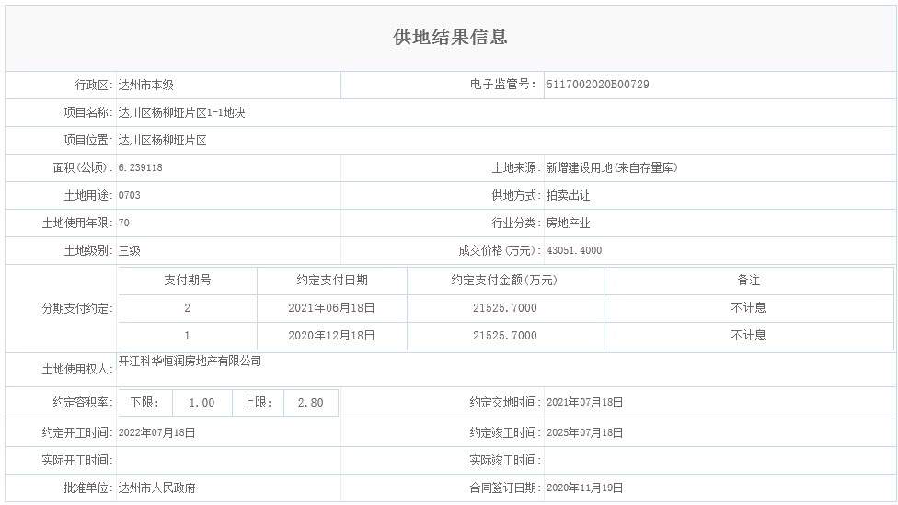
Task: Click land source 新增建设用地(来自存量库)
Action: (612, 167)
